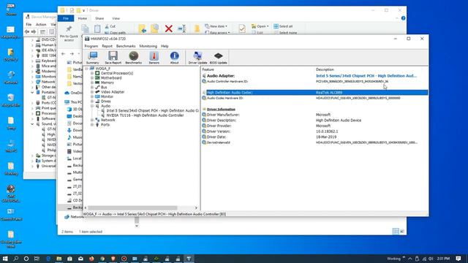Click the Rename icon in Explorer ribbon

tap(182, 28)
